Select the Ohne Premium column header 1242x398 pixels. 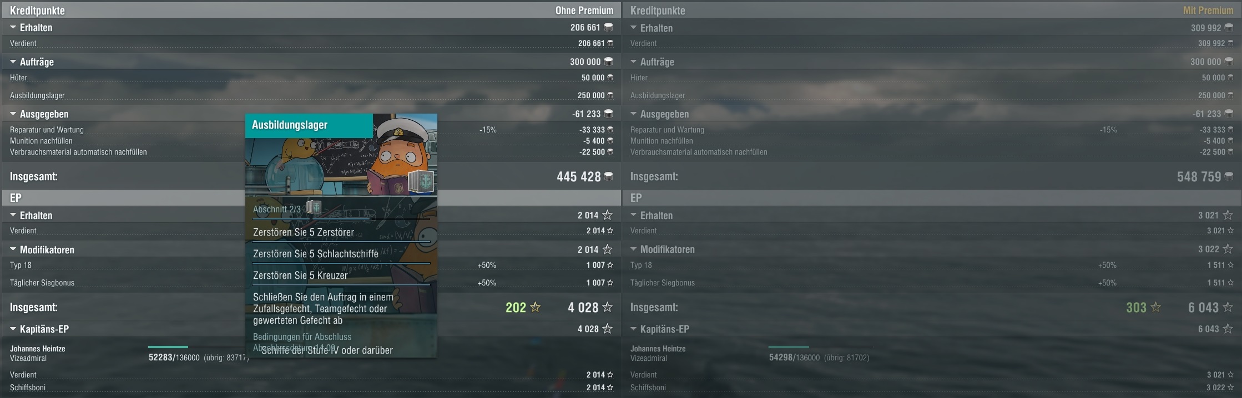click(584, 11)
